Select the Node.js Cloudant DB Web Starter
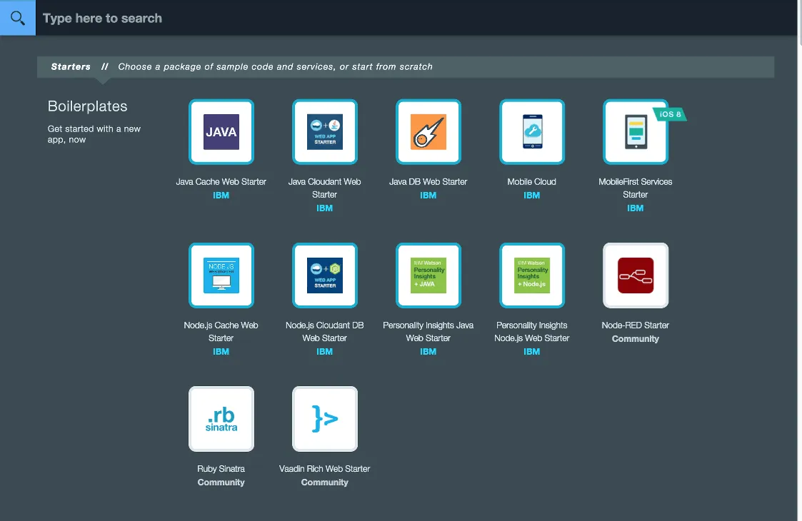This screenshot has width=802, height=521. [x=324, y=275]
